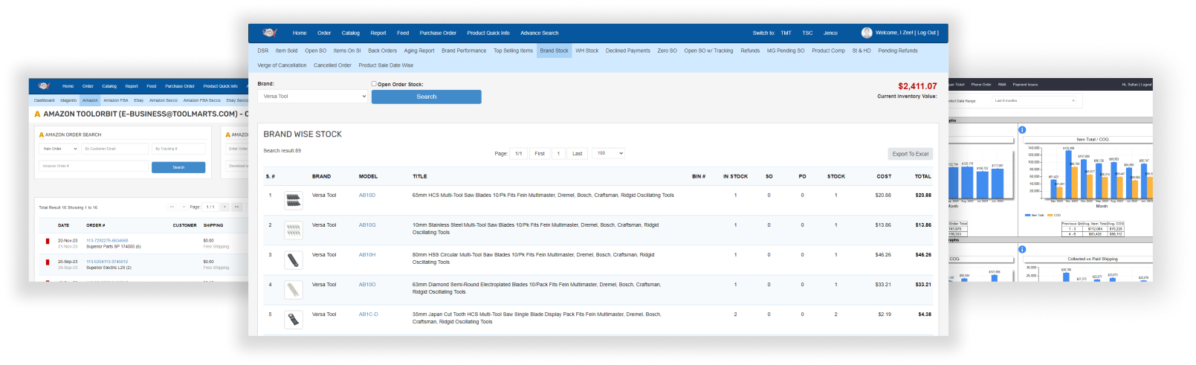The image size is (1196, 365).
Task: Open Advance Search in the front window menu
Action: tap(540, 33)
